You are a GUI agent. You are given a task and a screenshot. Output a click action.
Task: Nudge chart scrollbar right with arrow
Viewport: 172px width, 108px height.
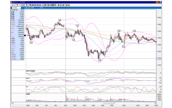(155, 103)
